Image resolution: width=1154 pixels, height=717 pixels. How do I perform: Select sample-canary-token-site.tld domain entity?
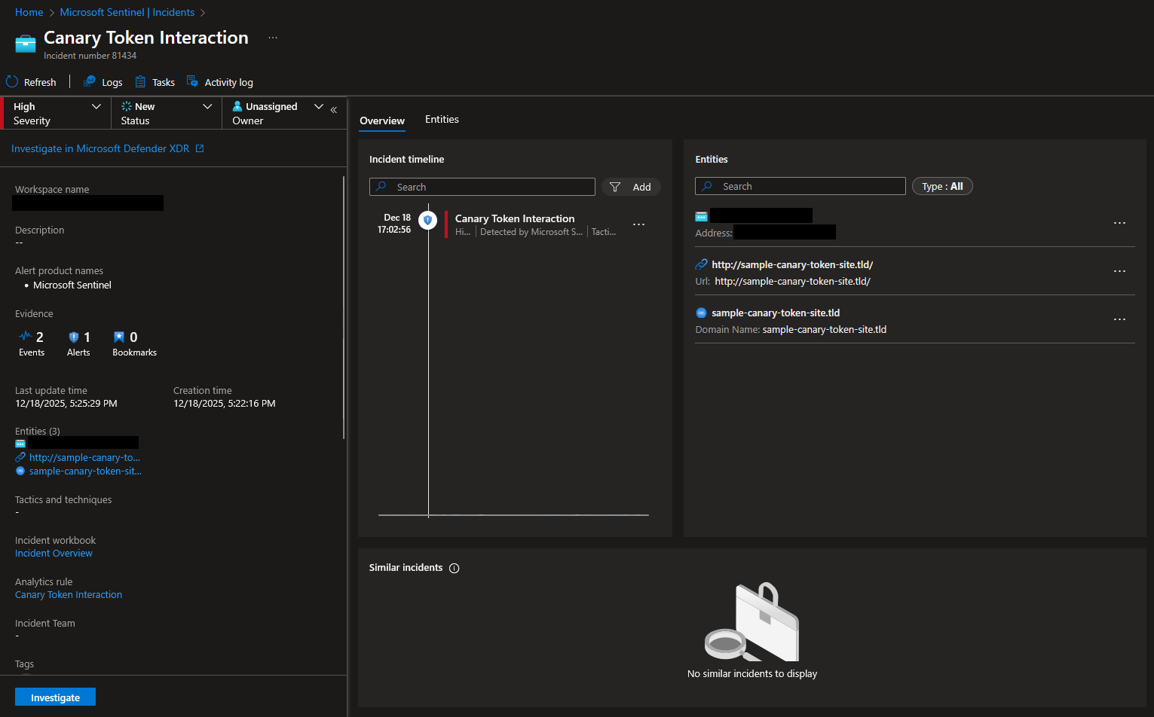pos(776,313)
